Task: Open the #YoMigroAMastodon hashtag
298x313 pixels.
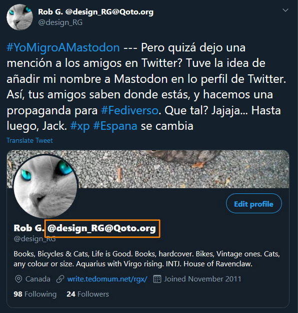Action: tap(63, 47)
